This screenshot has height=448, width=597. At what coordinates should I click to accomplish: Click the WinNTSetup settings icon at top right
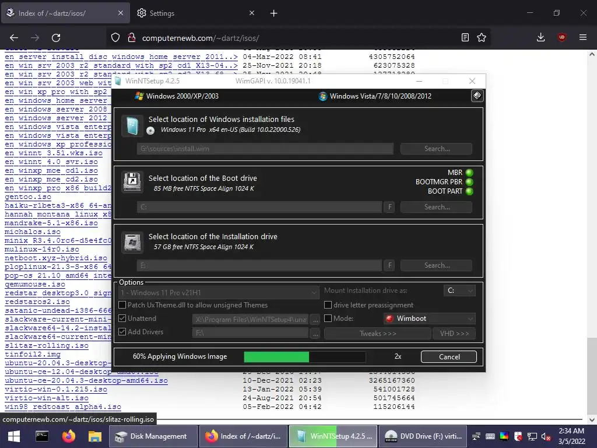[x=477, y=96]
